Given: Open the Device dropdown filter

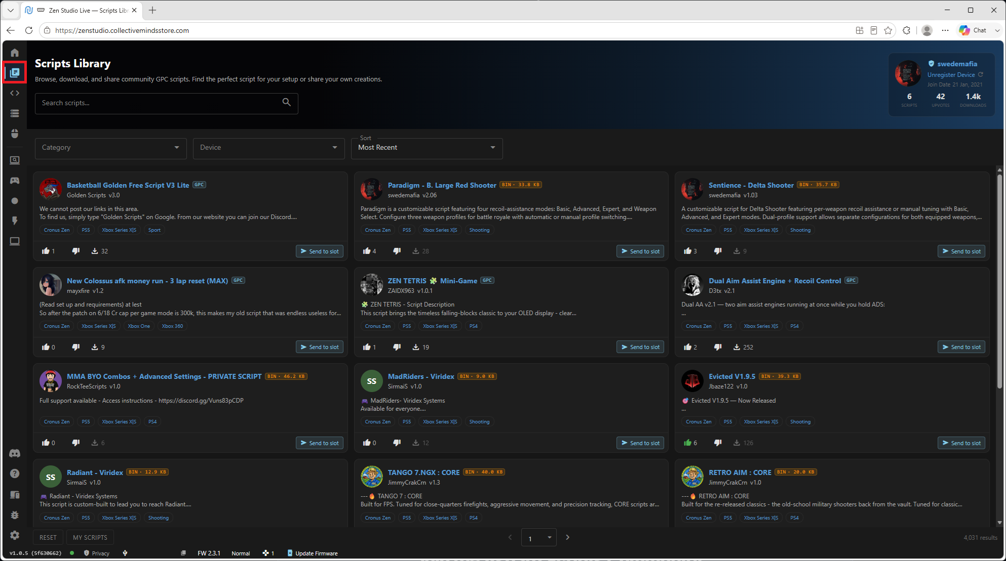Looking at the screenshot, I should pyautogui.click(x=268, y=148).
